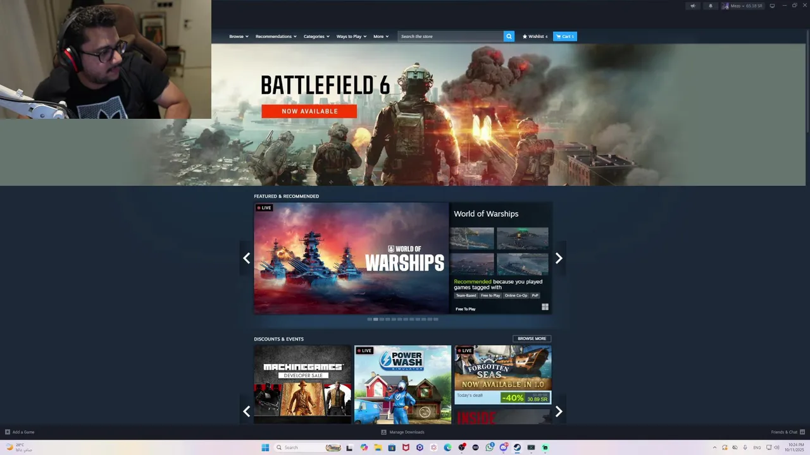Focus the Search the store field
The width and height of the screenshot is (810, 455).
pos(451,36)
